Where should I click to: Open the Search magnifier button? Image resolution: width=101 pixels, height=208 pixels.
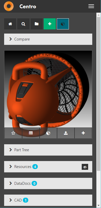23,24
